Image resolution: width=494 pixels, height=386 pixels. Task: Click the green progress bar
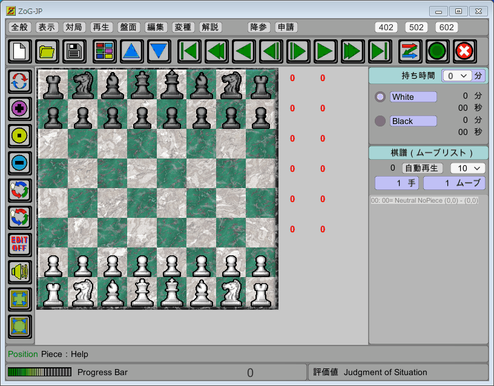click(39, 372)
